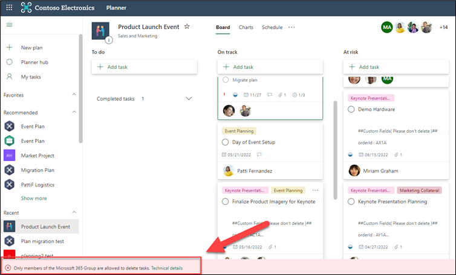Click the Technical details link

(167, 268)
